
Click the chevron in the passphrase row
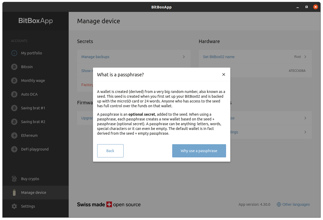pyautogui.click(x=305, y=118)
